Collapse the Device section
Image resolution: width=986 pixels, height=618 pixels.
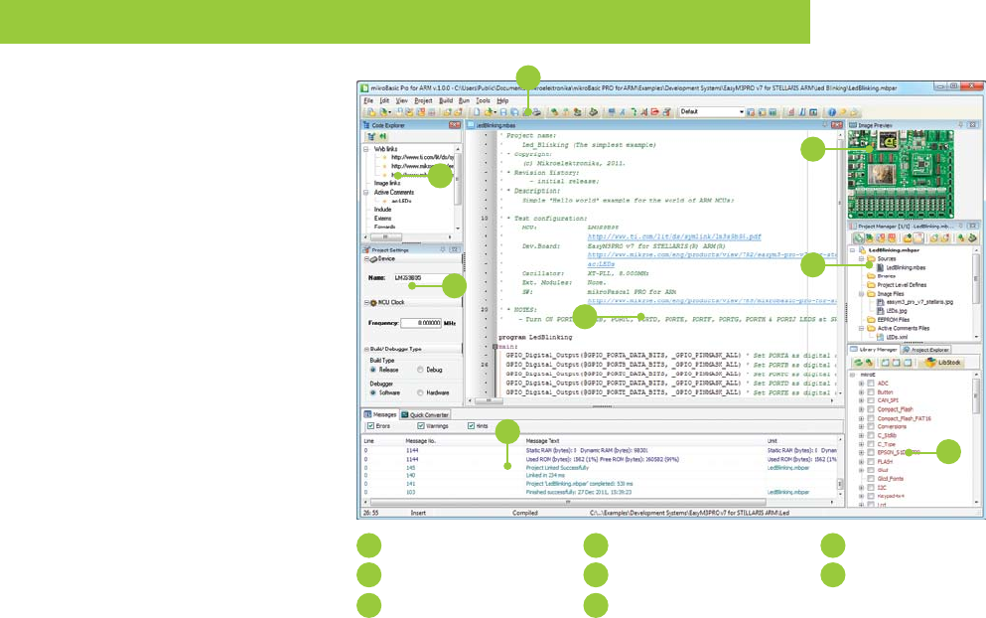pyautogui.click(x=366, y=259)
